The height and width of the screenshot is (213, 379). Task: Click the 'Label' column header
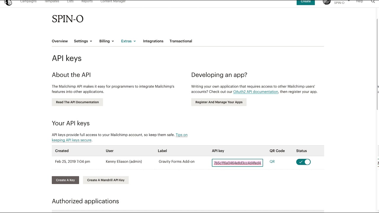coord(162,151)
